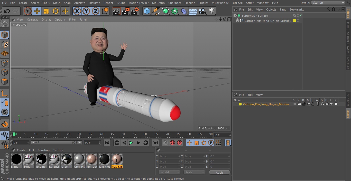Switch to Points mode
351x181 pixels.
[x=5, y=63]
